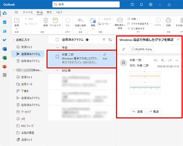The width and height of the screenshot is (183, 146).
Task: Click the 削除 trash icon in ribbon
Action: click(46, 20)
